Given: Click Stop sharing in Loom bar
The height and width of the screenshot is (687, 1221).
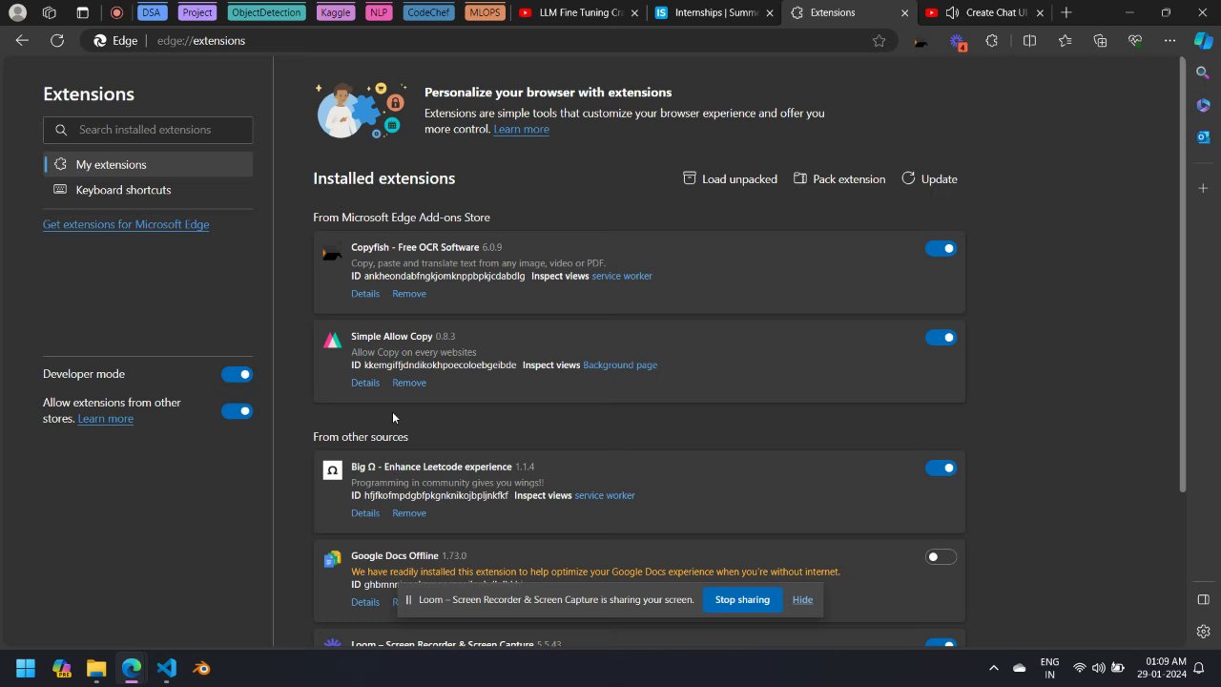Looking at the screenshot, I should pos(742,599).
